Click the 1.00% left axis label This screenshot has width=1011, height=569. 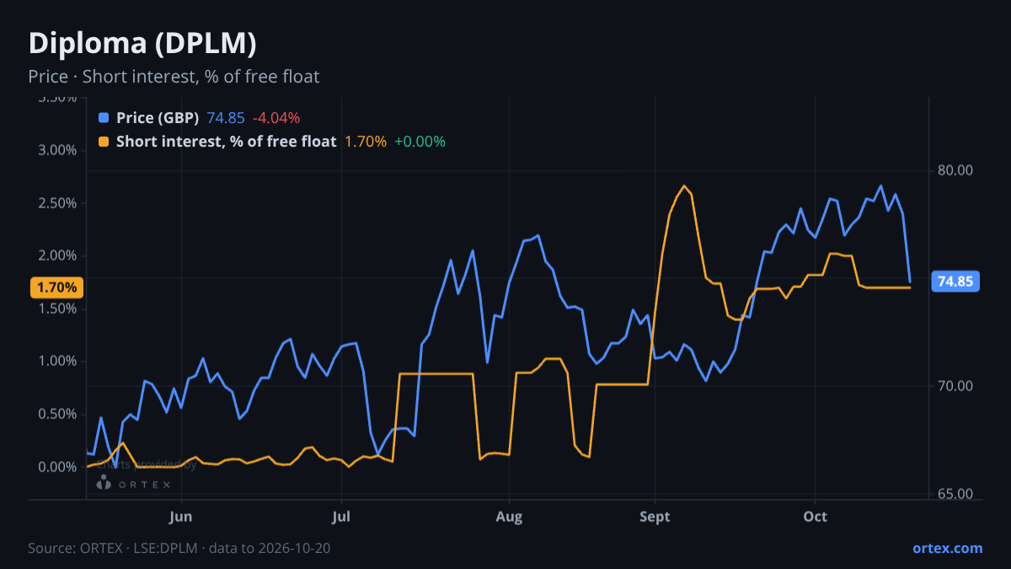pos(58,361)
